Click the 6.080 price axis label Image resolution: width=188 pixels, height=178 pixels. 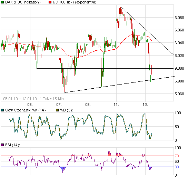179,18
